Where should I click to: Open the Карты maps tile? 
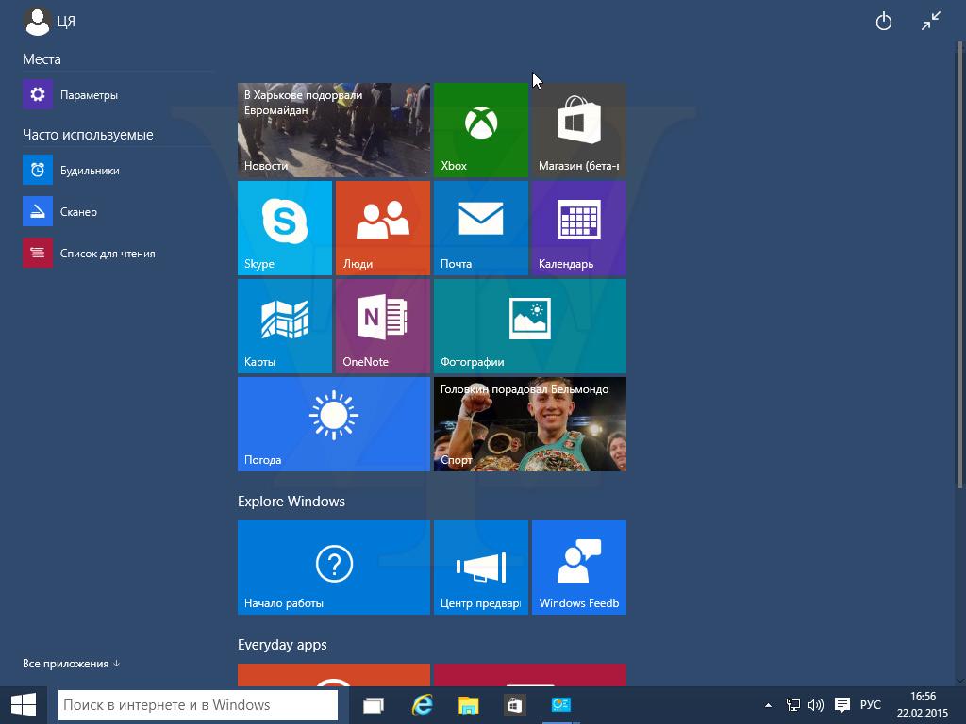coord(284,326)
